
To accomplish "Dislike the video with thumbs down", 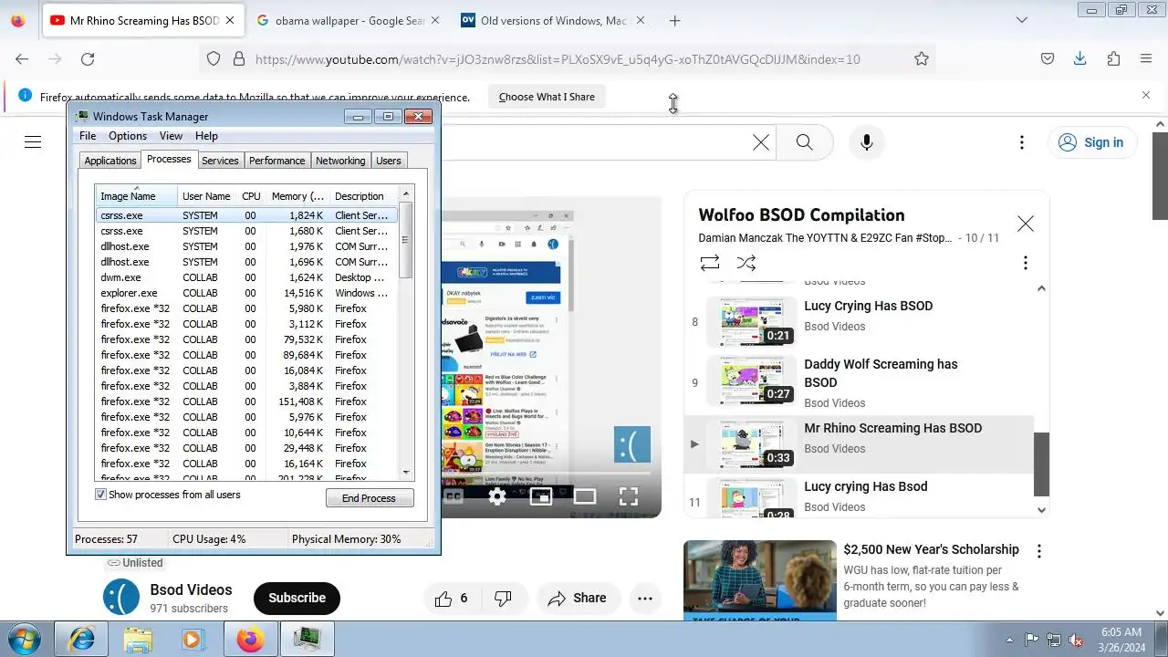I will (503, 599).
